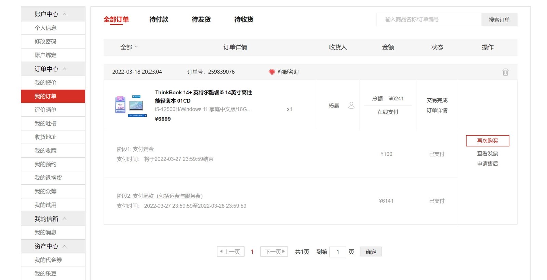This screenshot has height=280, width=547.
Task: Switch to 待发货 tab
Action: [201, 19]
